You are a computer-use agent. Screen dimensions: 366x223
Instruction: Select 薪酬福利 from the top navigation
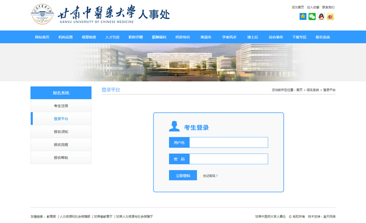(159, 37)
